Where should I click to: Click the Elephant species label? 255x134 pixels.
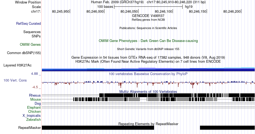click(x=34, y=107)
